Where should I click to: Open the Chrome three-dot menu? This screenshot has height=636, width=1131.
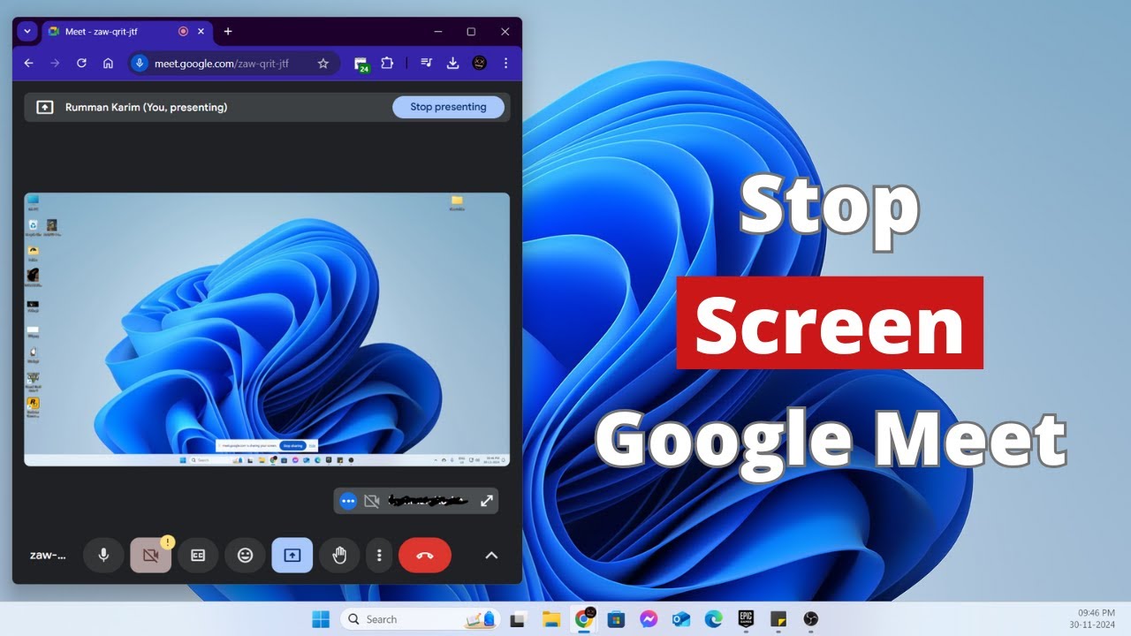[505, 64]
